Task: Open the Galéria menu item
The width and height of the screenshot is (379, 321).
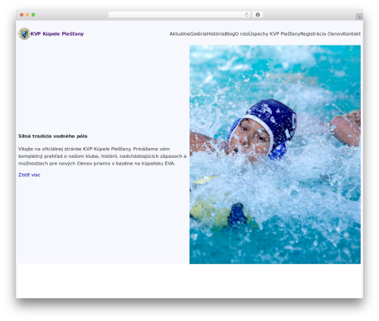Action: [x=198, y=34]
